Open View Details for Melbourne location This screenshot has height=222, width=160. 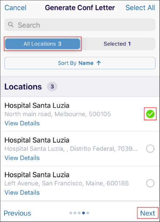[22, 123]
